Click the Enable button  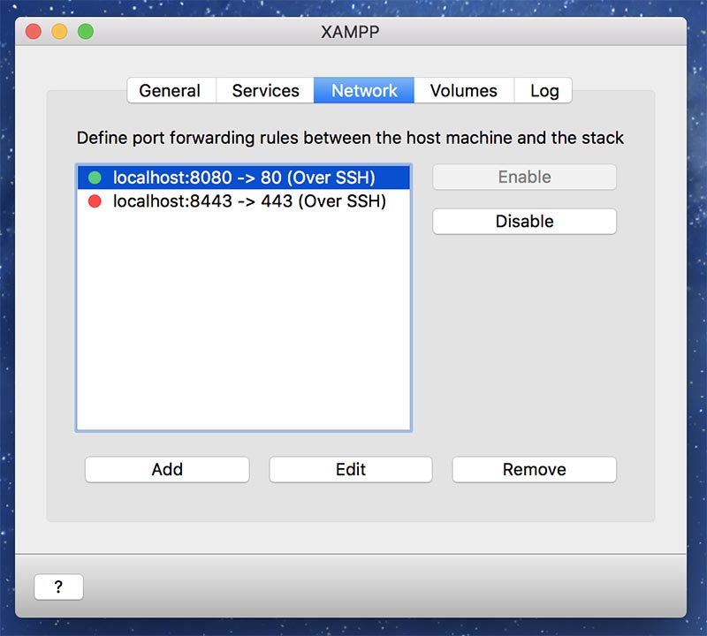524,177
